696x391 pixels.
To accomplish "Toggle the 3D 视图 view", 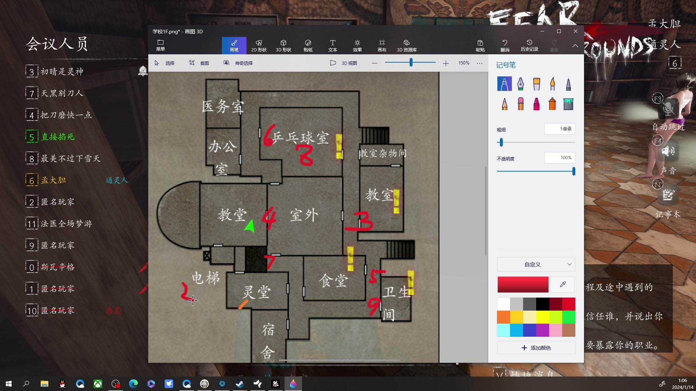I will click(x=344, y=63).
